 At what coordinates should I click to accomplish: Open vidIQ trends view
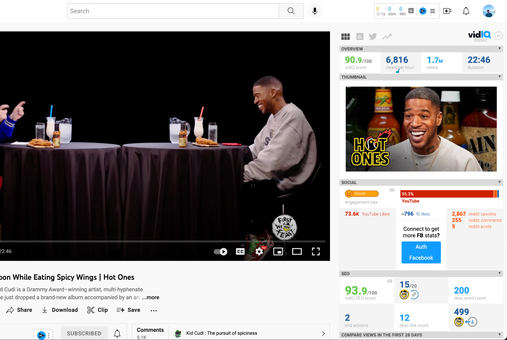point(387,36)
